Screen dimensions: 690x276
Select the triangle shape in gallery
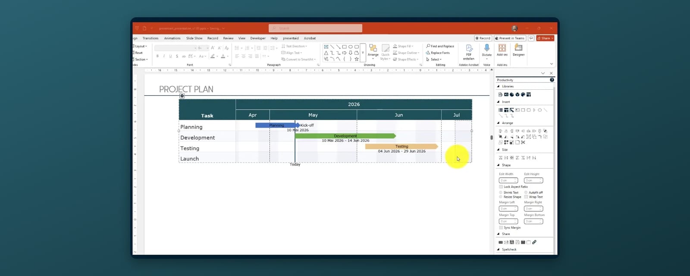[x=326, y=53]
